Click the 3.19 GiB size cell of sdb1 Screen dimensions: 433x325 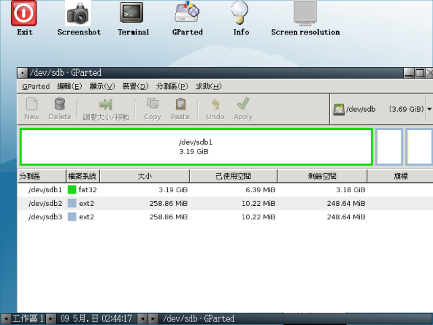[x=173, y=190]
